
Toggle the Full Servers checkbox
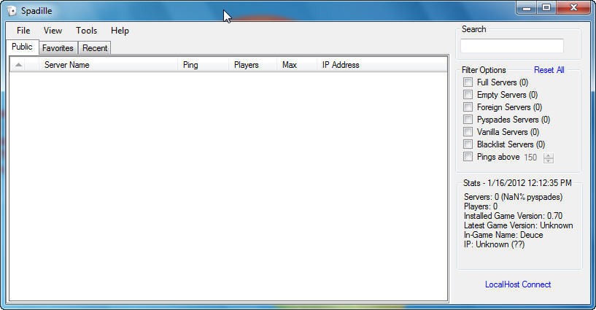coord(468,82)
